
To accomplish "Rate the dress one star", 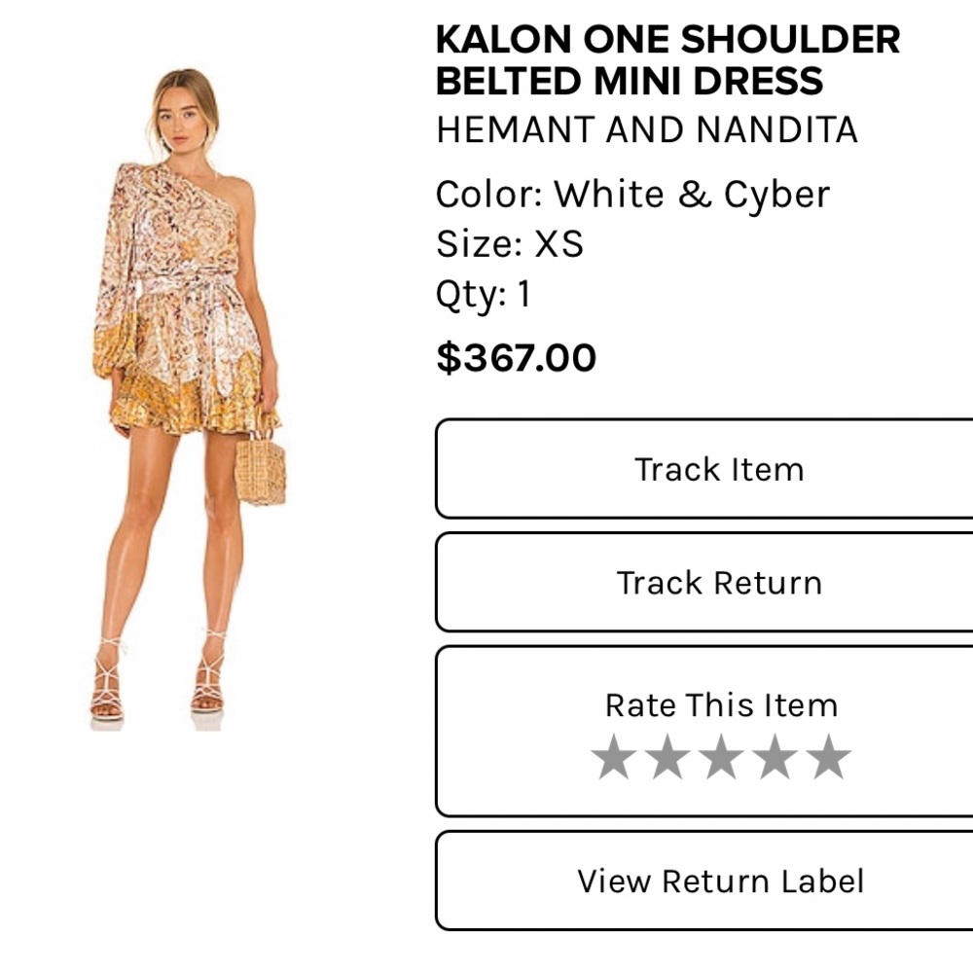I will click(x=614, y=757).
